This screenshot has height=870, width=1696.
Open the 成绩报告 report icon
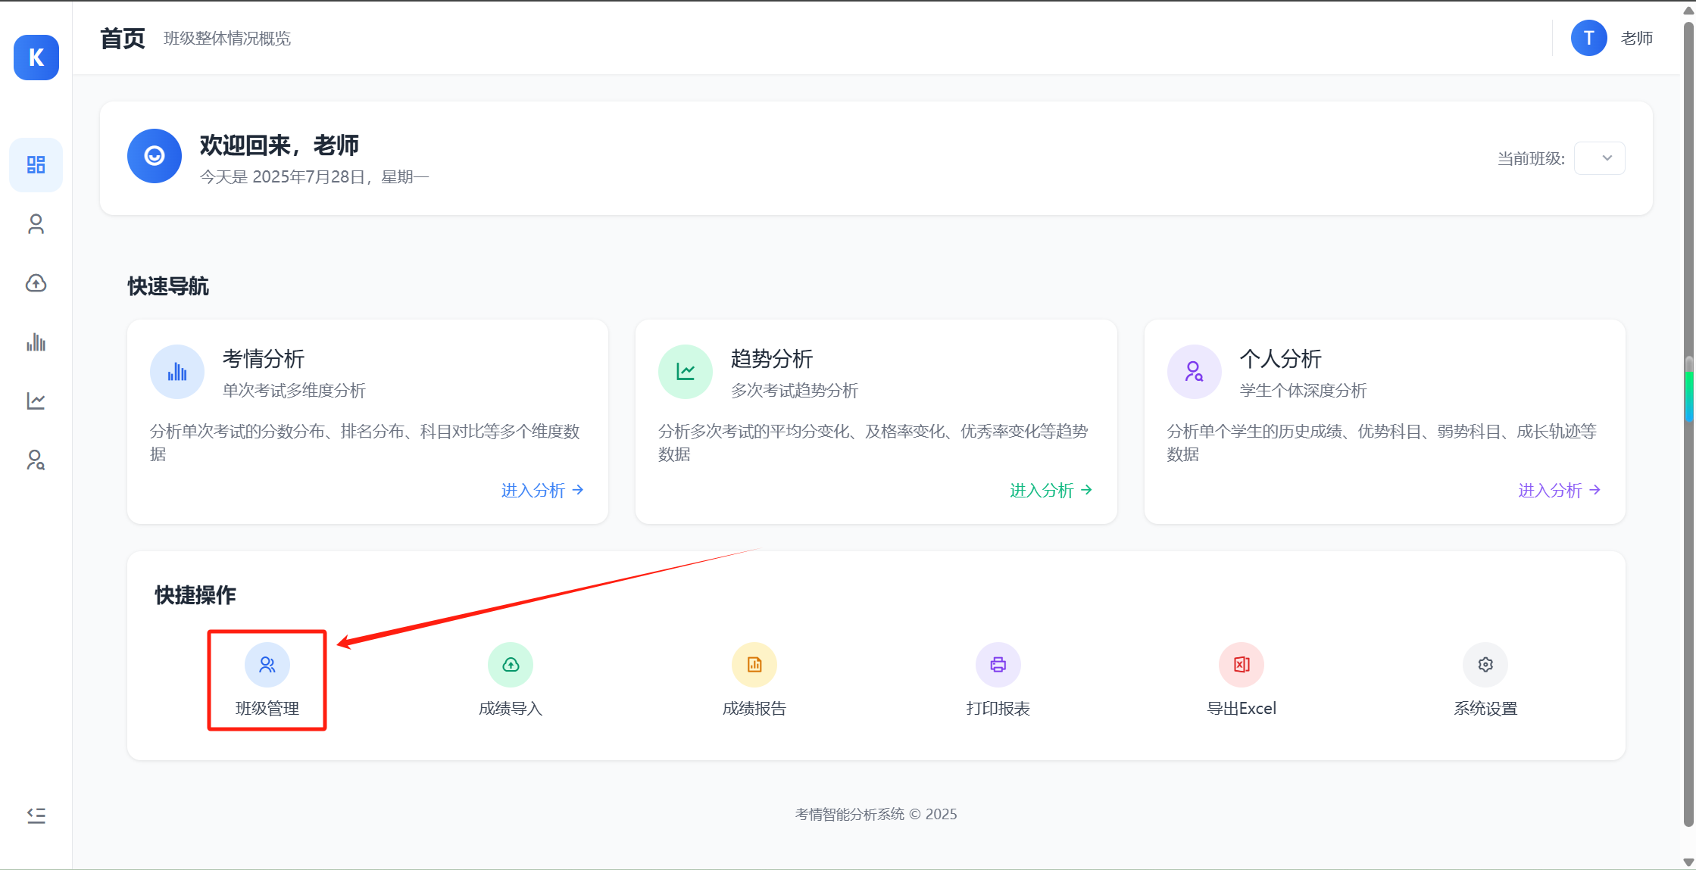754,665
